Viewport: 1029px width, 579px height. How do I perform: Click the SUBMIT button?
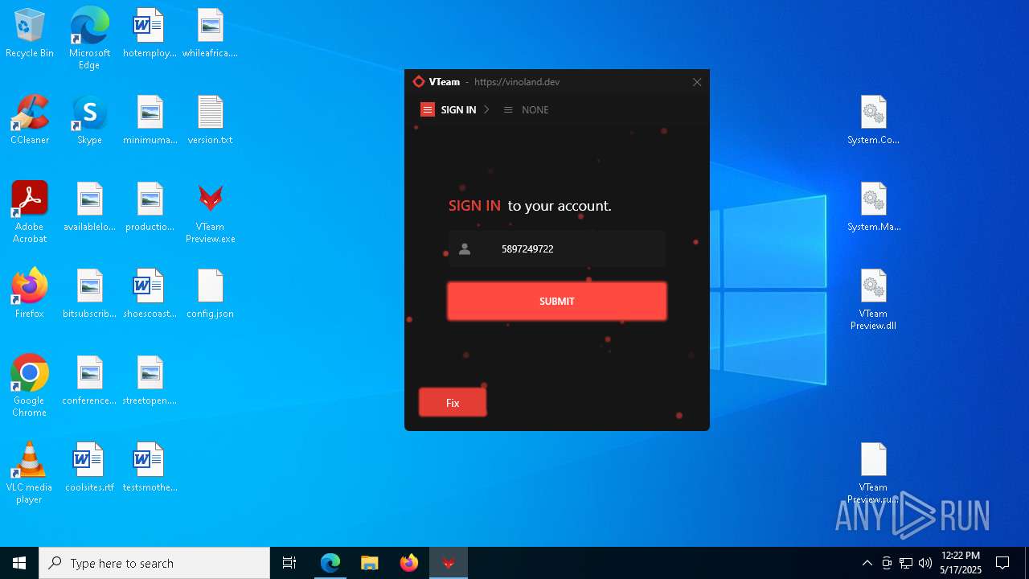(557, 301)
